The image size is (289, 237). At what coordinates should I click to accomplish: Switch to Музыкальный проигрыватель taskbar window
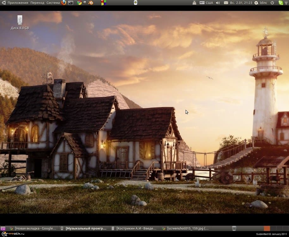84,228
